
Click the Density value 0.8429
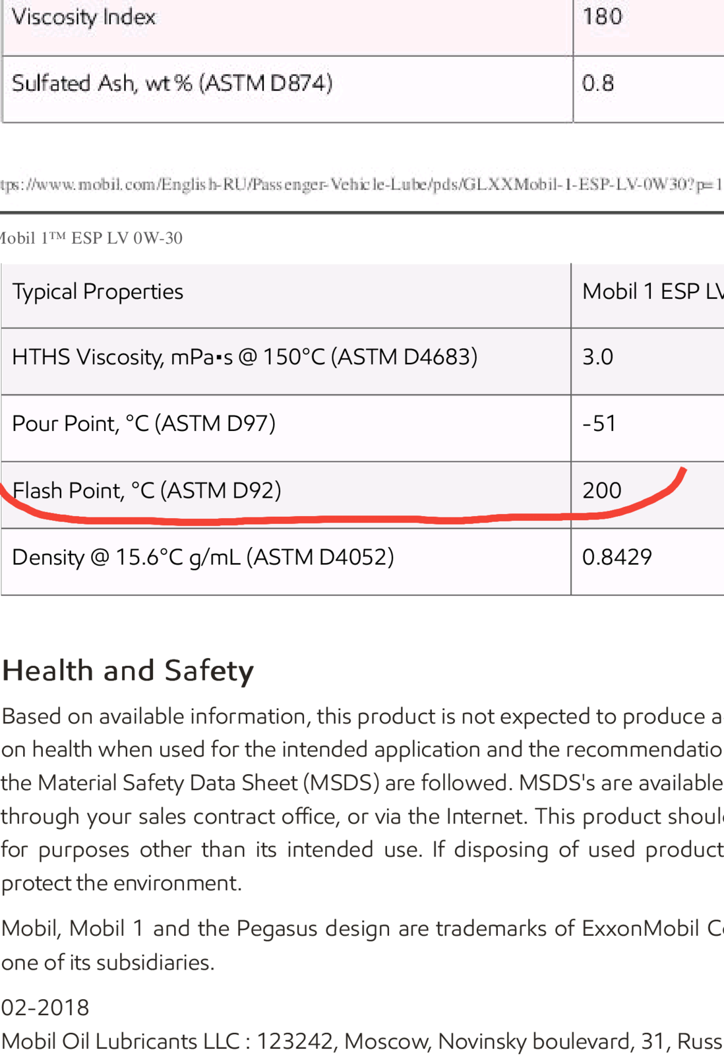[x=617, y=557]
